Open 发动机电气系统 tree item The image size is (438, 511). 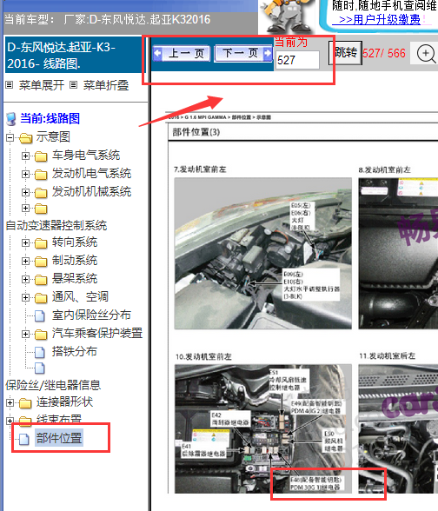[x=91, y=174]
